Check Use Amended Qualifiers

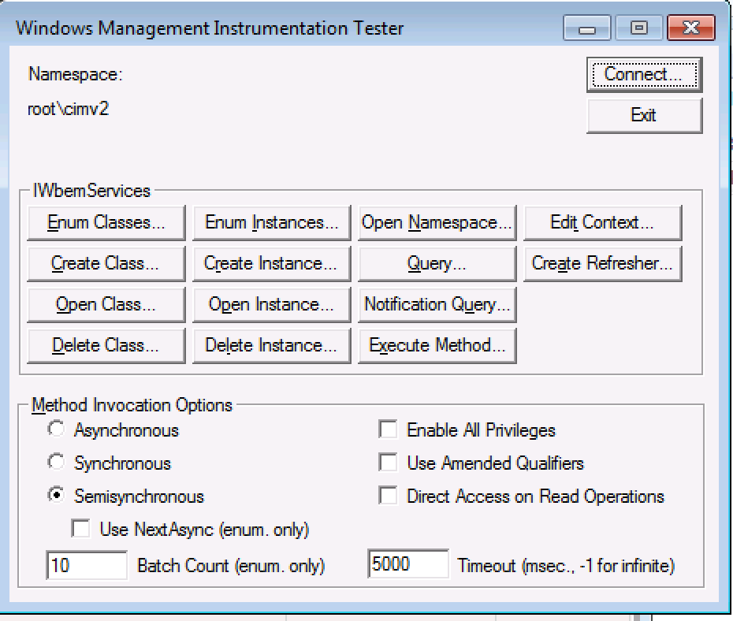[x=388, y=463]
